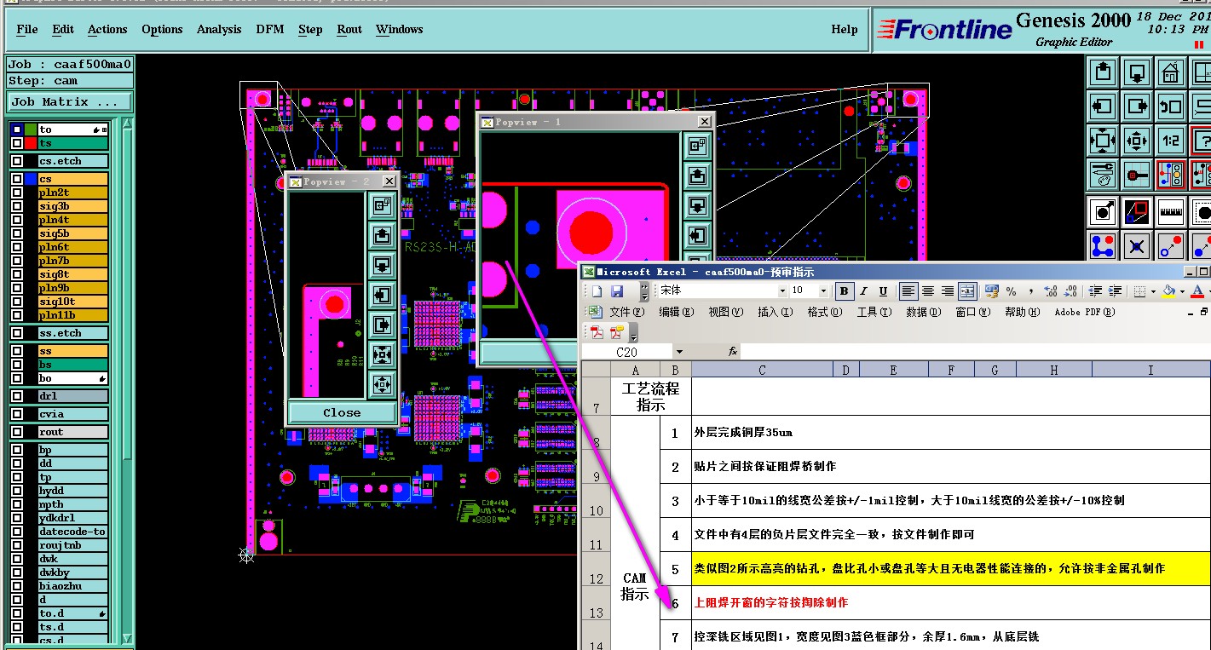Click the zoom in icon in Popview 2
Screen dimensions: 1211x650
click(383, 354)
